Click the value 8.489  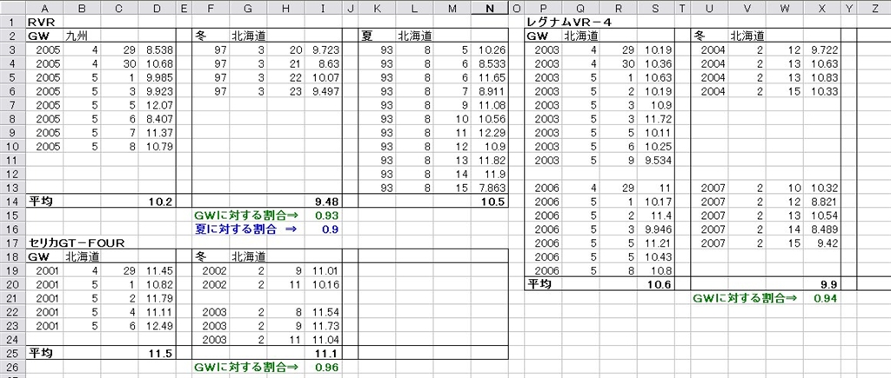[824, 229]
